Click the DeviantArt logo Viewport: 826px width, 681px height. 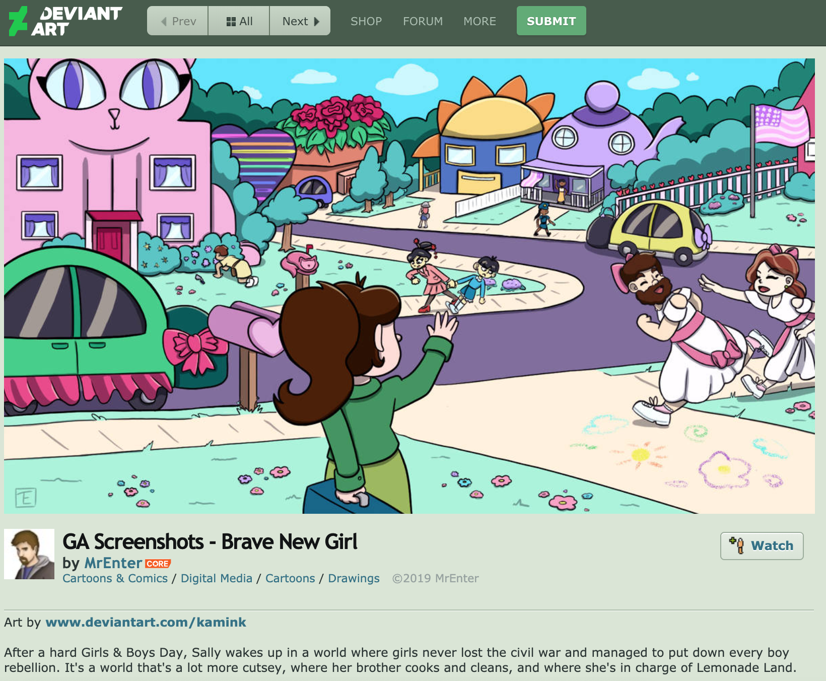[65, 21]
